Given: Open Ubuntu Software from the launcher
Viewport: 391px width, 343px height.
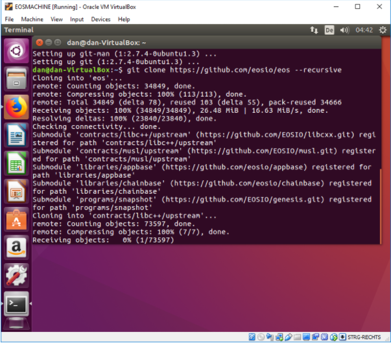Looking at the screenshot, I should 16,220.
